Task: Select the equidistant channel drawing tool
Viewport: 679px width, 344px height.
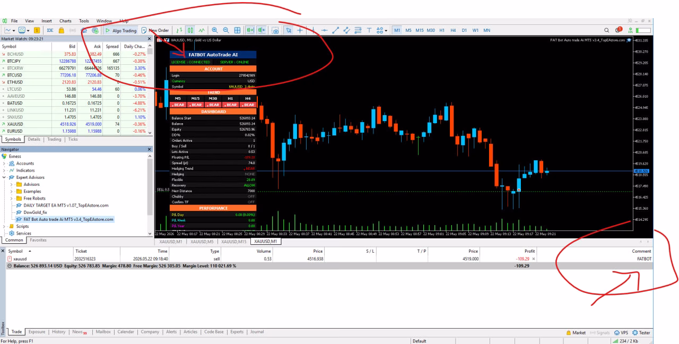Action: point(346,30)
